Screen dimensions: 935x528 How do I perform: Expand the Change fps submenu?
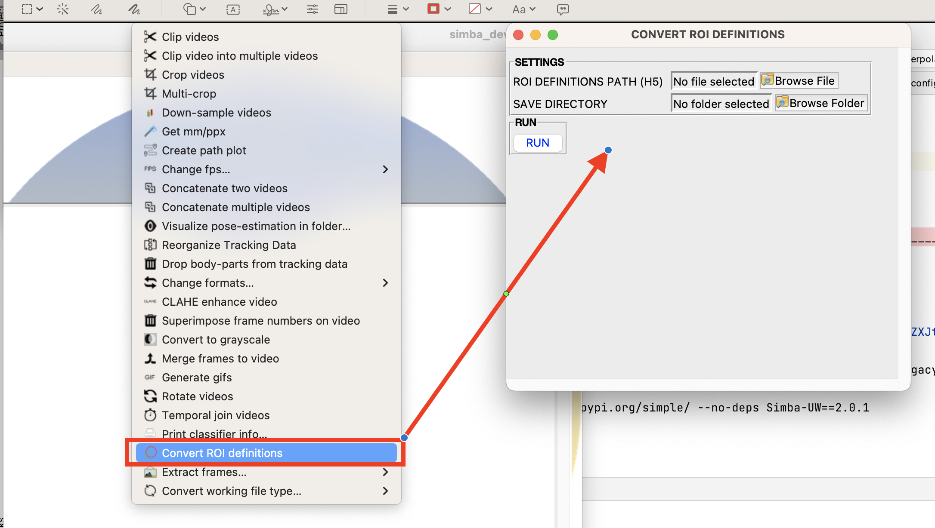coord(385,169)
